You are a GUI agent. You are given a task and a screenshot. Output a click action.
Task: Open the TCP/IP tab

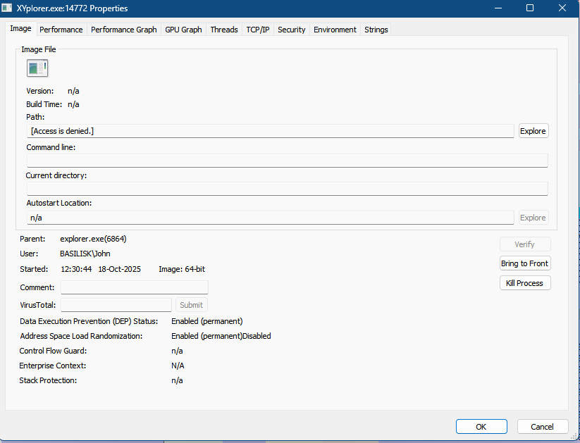[257, 30]
